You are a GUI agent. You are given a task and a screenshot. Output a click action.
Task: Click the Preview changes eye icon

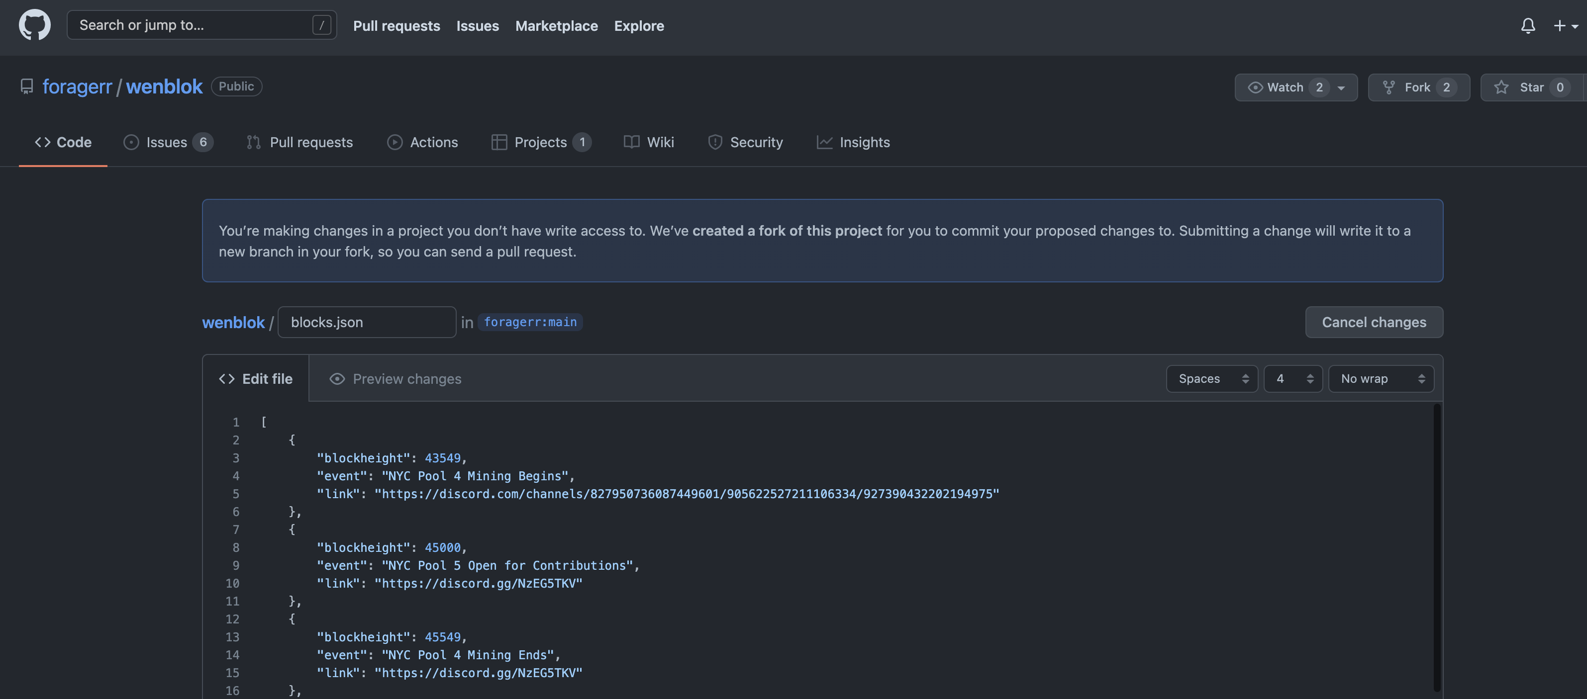pyautogui.click(x=337, y=379)
